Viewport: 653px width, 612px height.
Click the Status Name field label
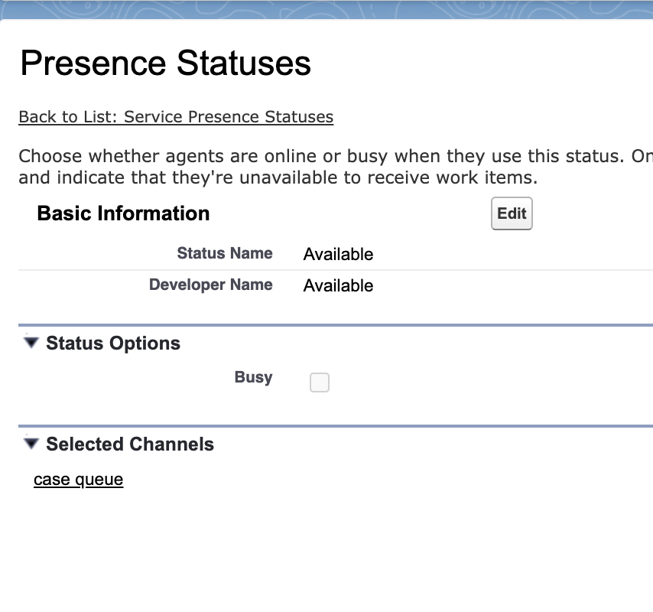coord(224,253)
